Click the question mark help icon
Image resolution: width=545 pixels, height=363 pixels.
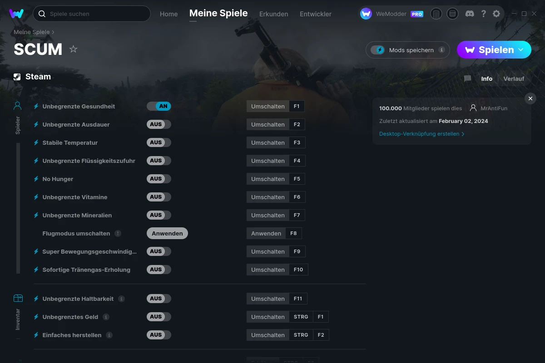point(483,14)
